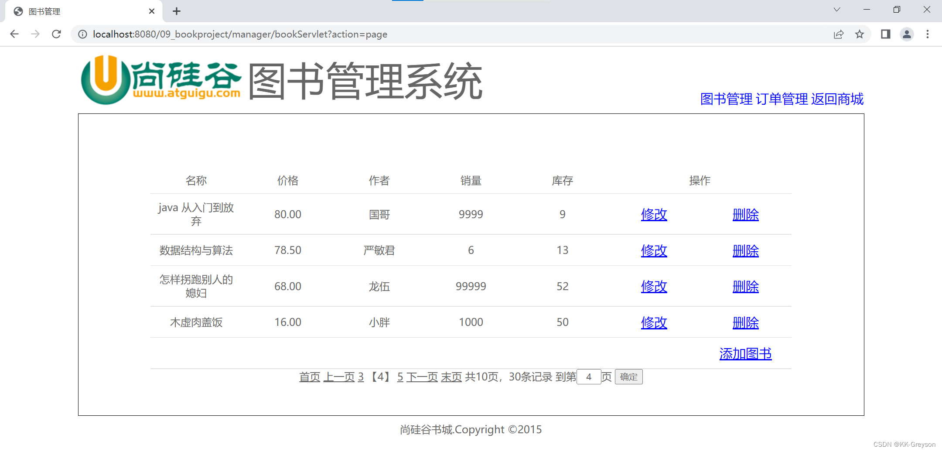The height and width of the screenshot is (452, 942).
Task: Open the user profile avatar
Action: coord(907,34)
